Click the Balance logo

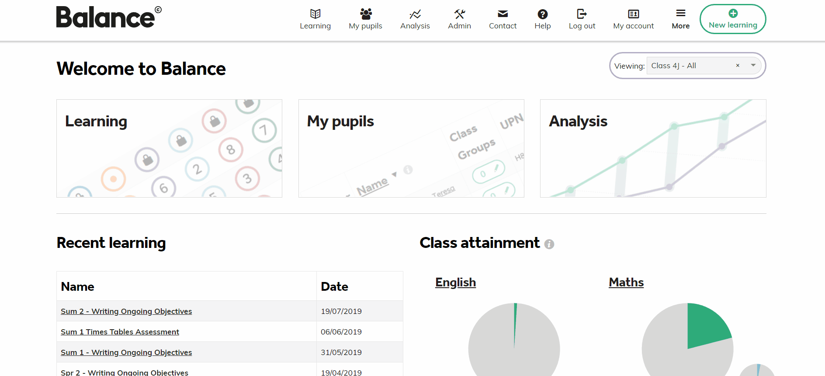108,17
